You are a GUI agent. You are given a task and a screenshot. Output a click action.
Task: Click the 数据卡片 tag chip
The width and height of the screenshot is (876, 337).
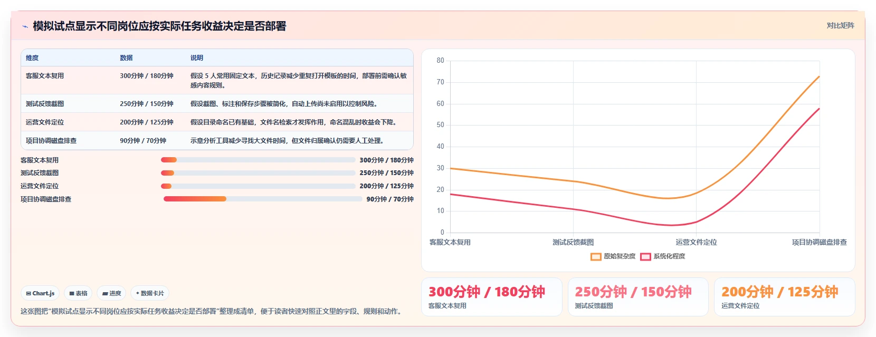(x=150, y=293)
